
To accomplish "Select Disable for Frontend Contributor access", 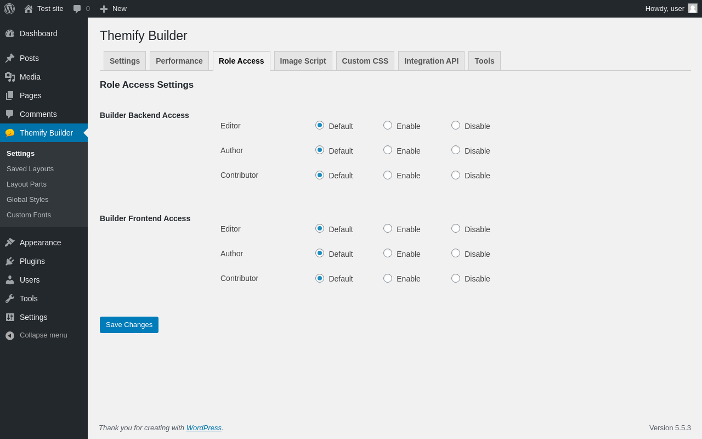I will pos(456,278).
